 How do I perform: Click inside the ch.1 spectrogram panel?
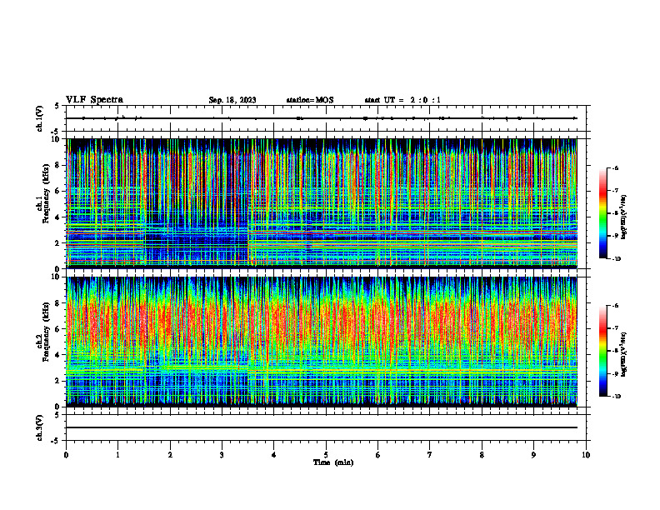(x=322, y=203)
